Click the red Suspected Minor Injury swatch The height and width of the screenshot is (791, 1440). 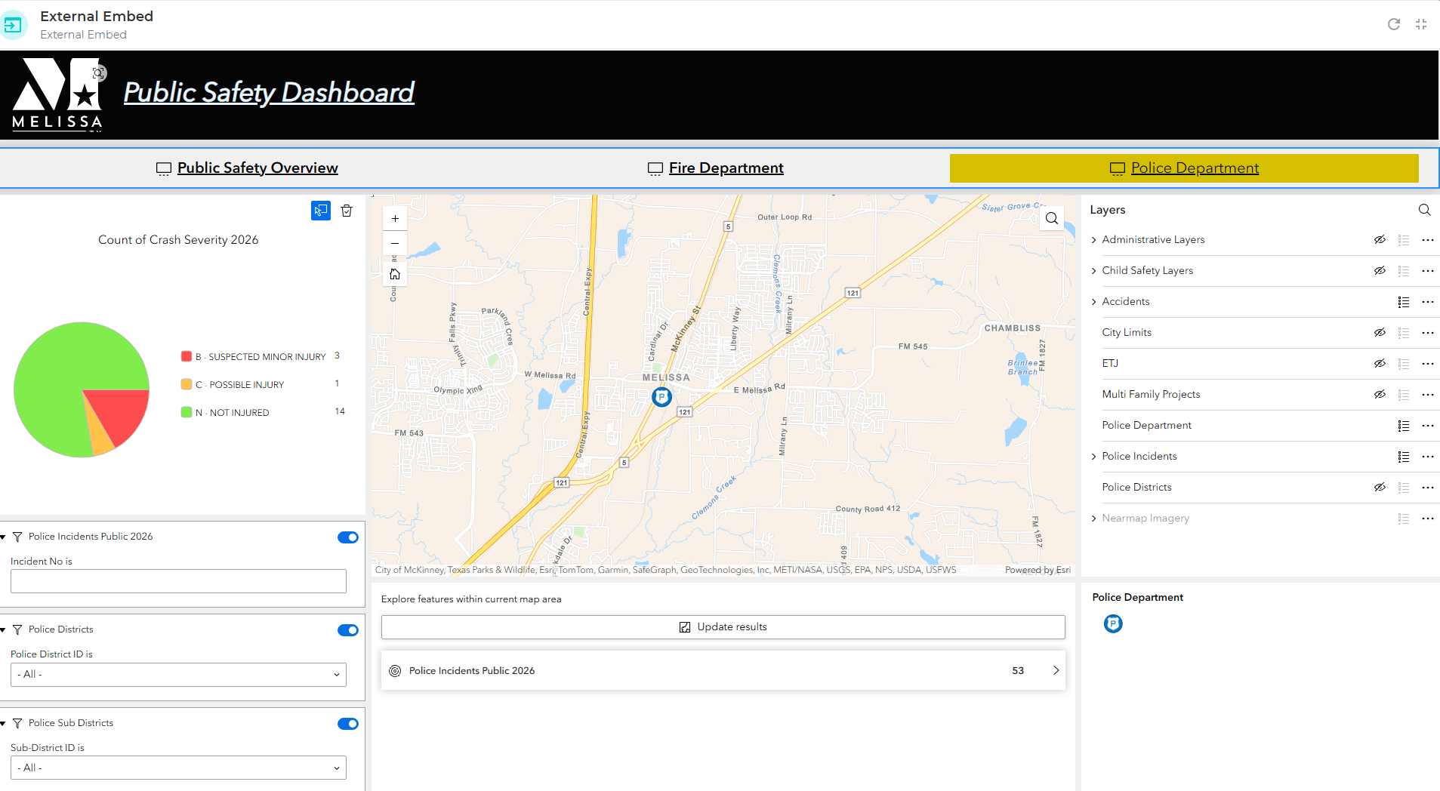point(187,356)
